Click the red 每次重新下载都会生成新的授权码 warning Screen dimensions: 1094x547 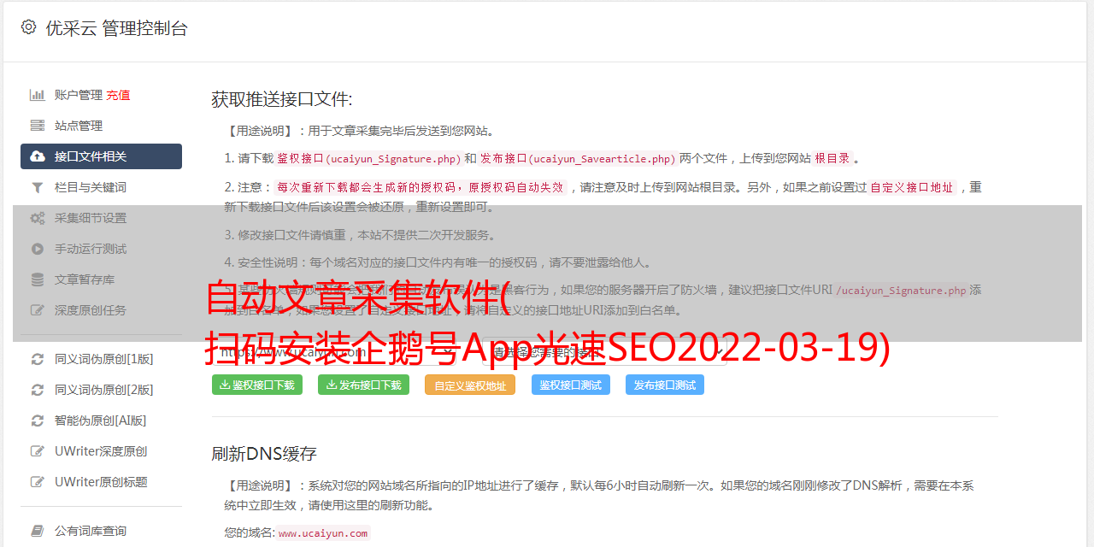[421, 187]
